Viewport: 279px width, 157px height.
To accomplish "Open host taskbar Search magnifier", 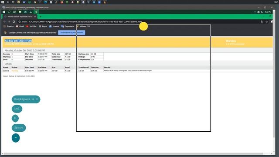I will point(8,2).
